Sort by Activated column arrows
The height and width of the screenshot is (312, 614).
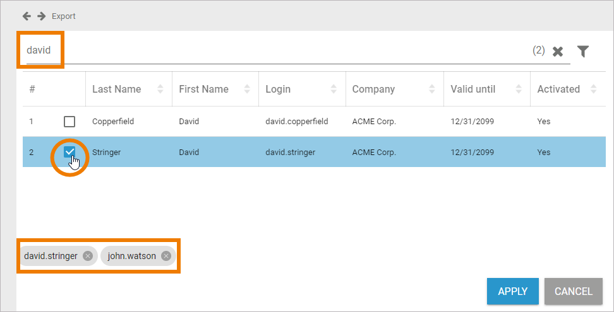pos(593,89)
